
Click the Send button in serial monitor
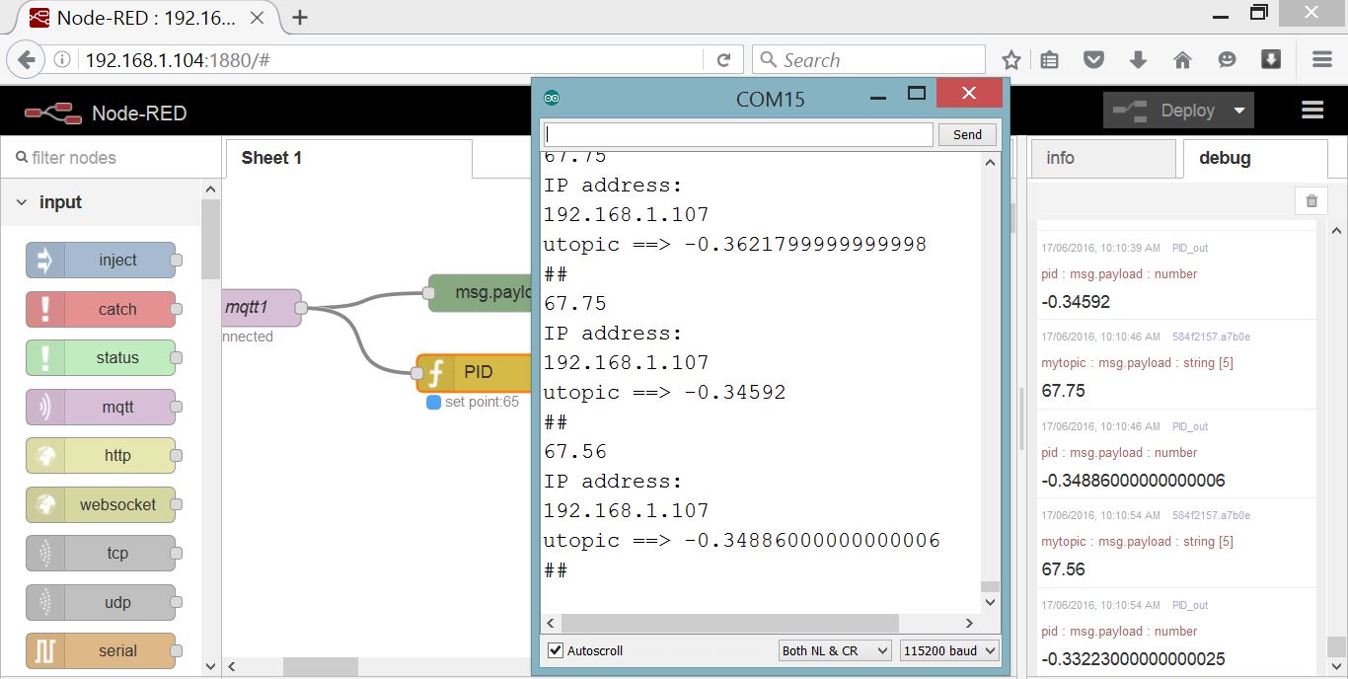967,134
